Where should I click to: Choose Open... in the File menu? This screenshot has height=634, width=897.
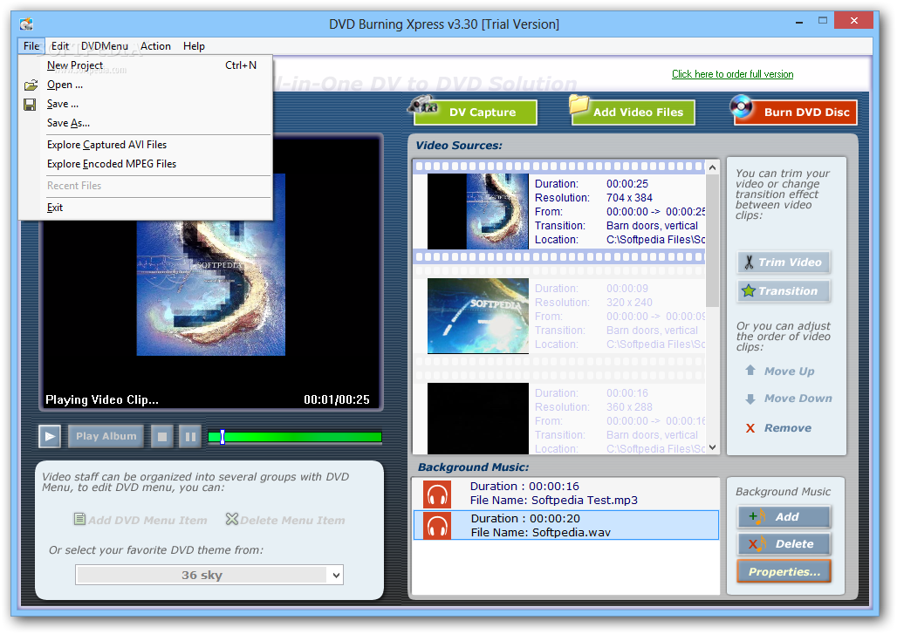146,85
